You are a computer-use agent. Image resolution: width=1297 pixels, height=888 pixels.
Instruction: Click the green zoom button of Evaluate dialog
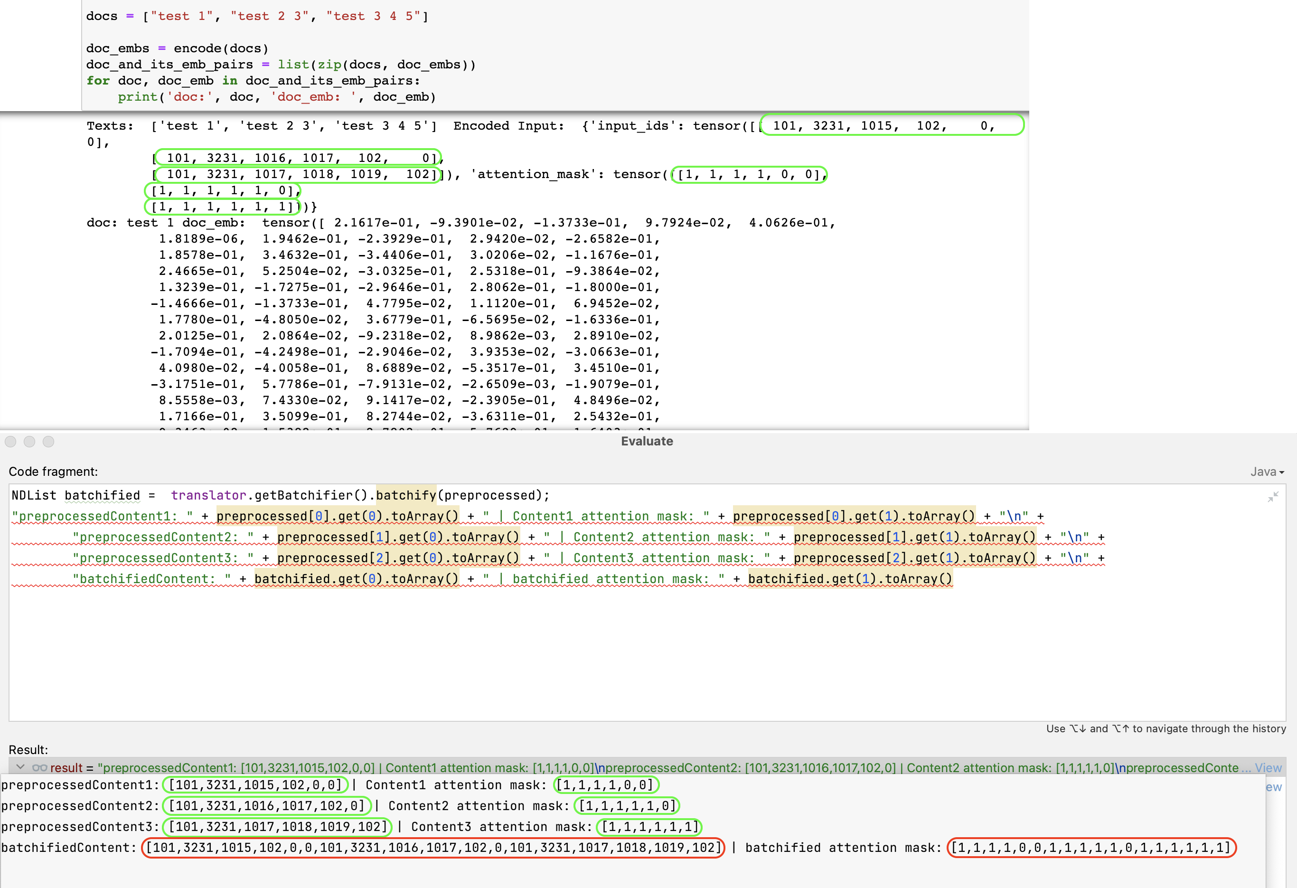coord(48,442)
